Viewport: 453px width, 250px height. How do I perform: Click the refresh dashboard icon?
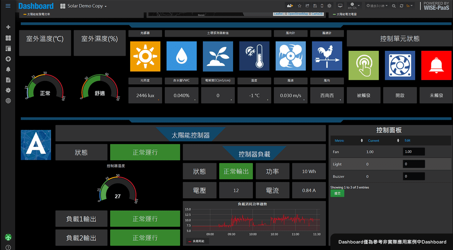(x=402, y=6)
